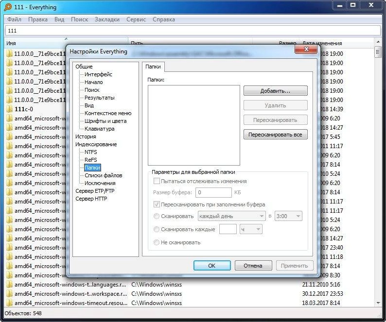Enable Пытаться отслеживать изменения checkbox

coord(157,181)
